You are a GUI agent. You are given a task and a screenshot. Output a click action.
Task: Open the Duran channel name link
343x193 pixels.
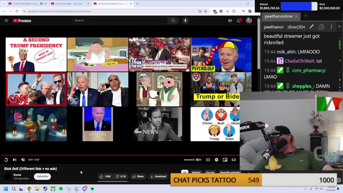17,175
